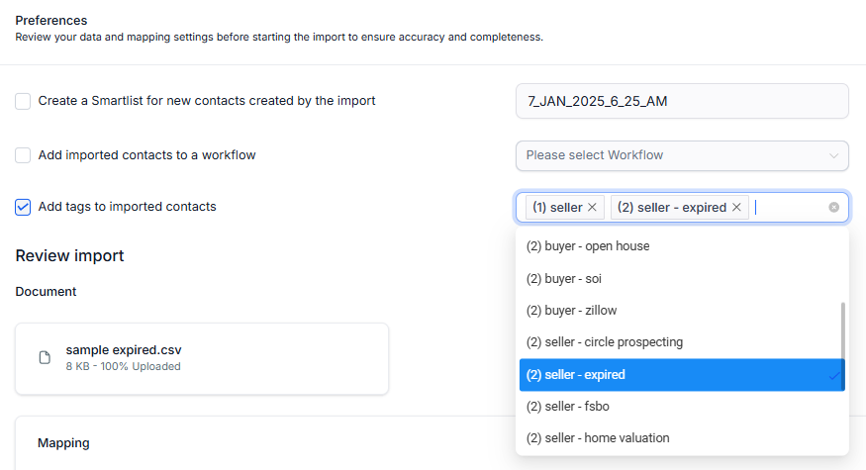
Task: Click the checkmark icon on the highlighted expired option
Action: coord(834,375)
